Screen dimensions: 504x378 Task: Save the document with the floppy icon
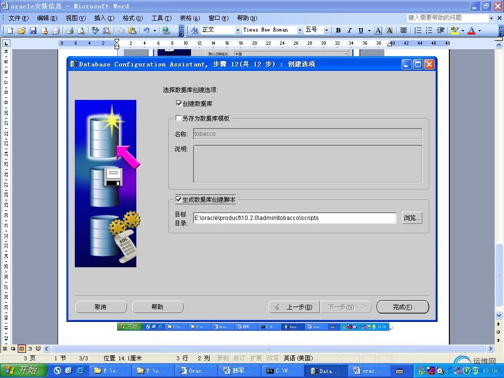(x=33, y=30)
